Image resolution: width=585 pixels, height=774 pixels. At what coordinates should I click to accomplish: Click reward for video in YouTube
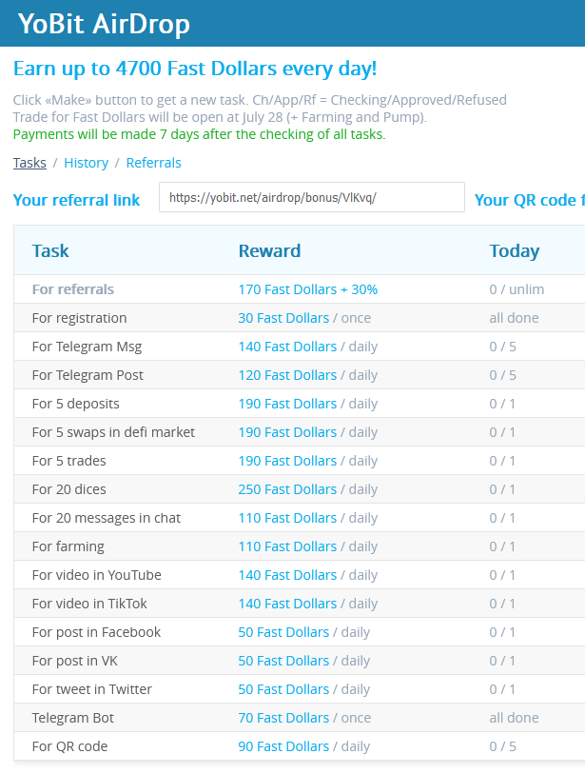click(x=287, y=575)
